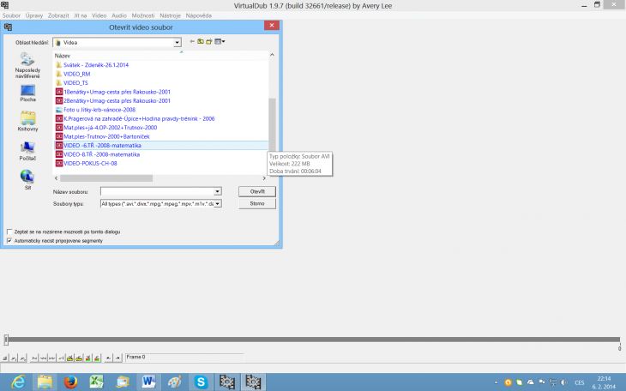The image size is (626, 391).
Task: Open the Soubor menu
Action: [11, 15]
